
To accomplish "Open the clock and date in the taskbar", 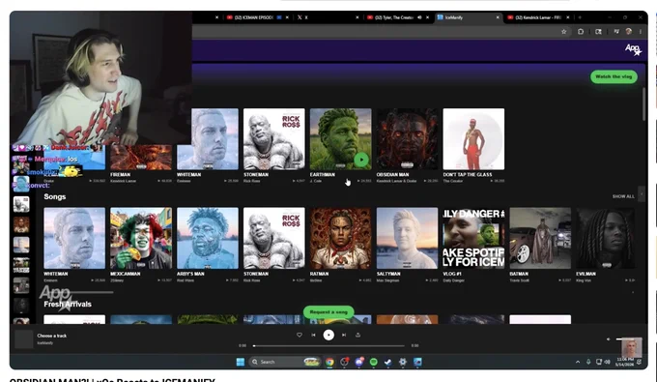I will click(624, 362).
